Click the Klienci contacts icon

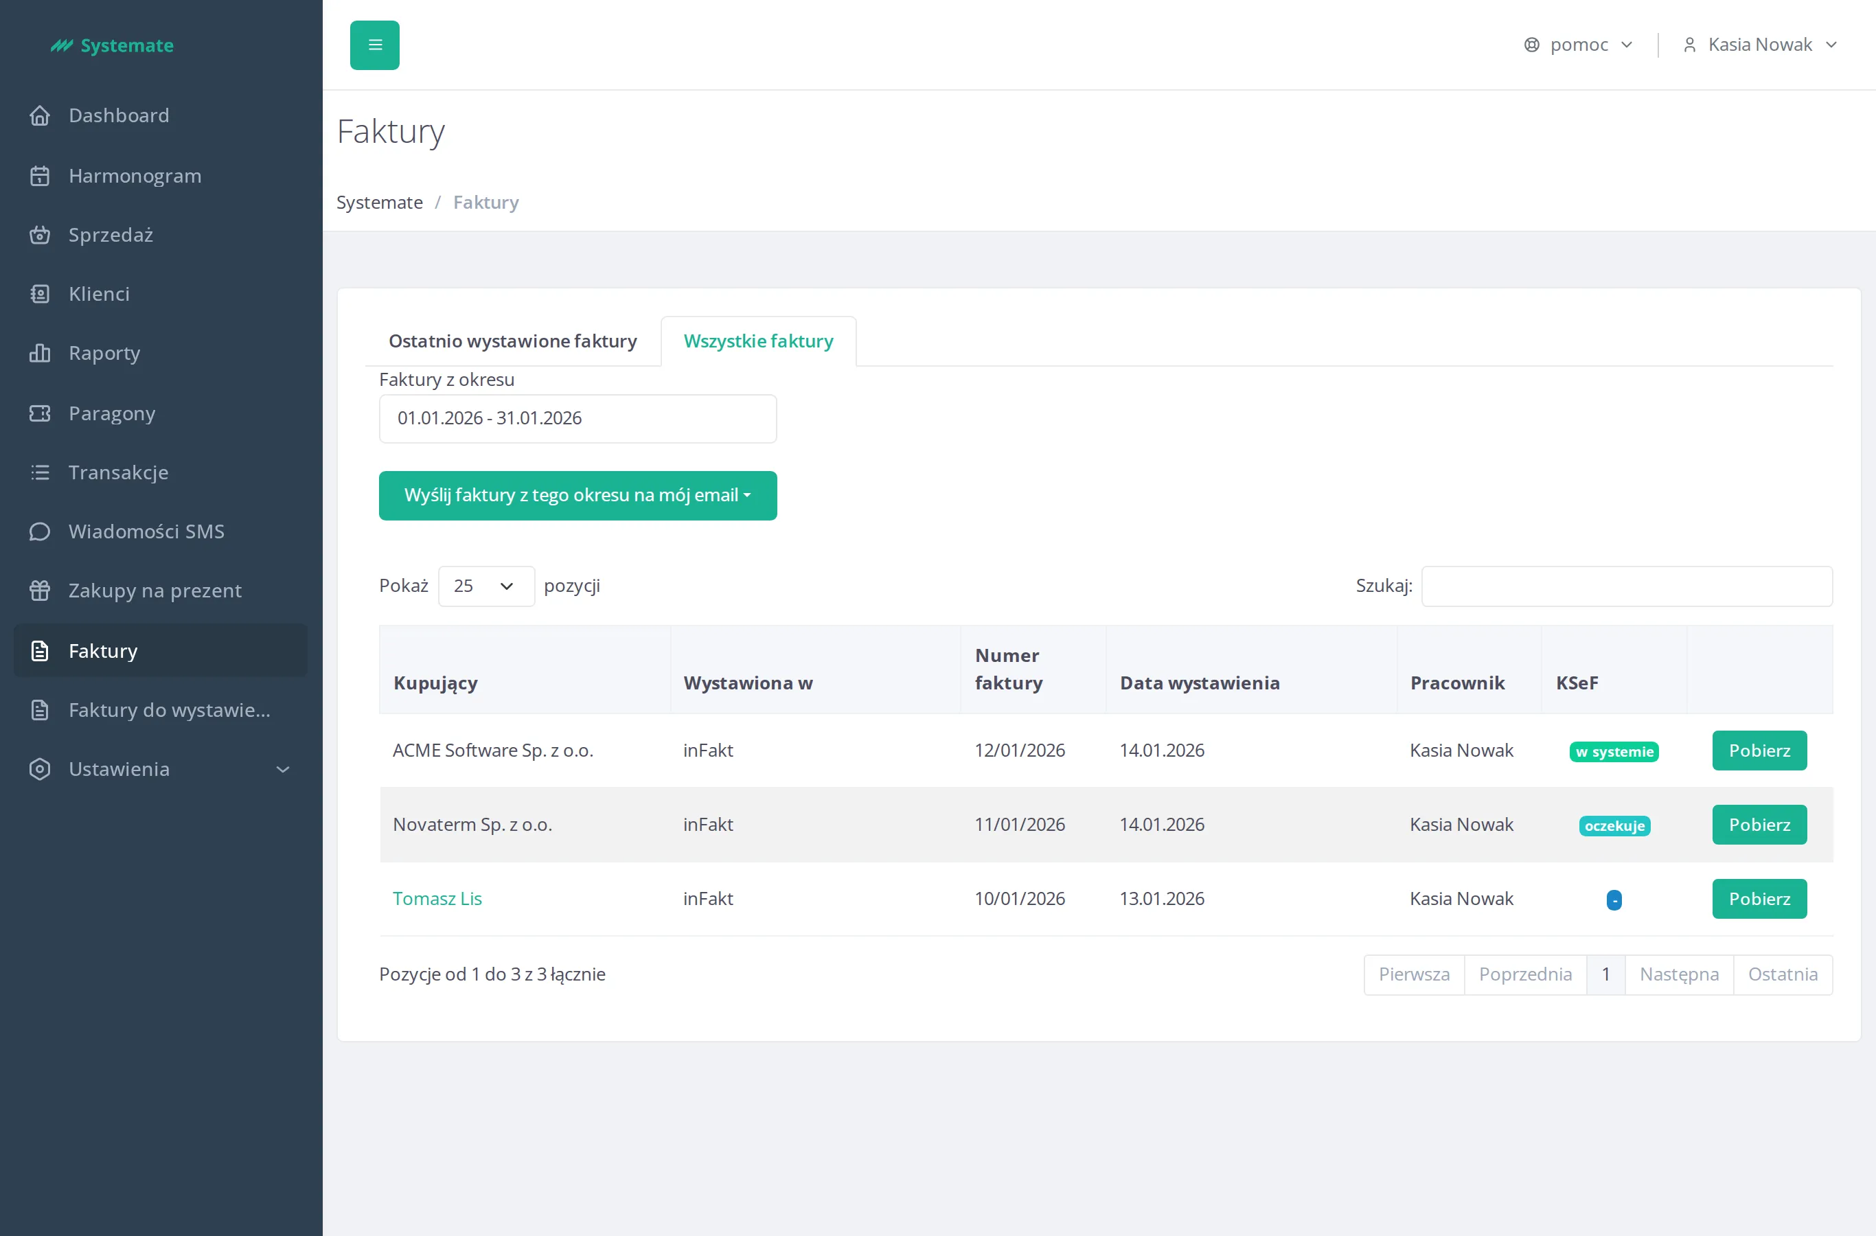[39, 294]
